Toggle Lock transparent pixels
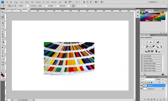 pos(145,83)
